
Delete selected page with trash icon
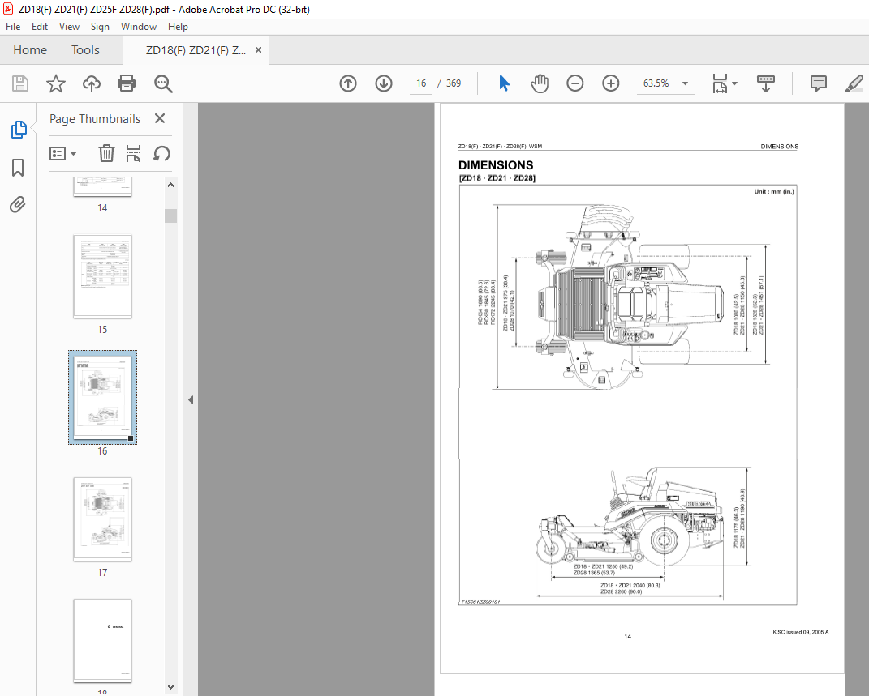106,153
